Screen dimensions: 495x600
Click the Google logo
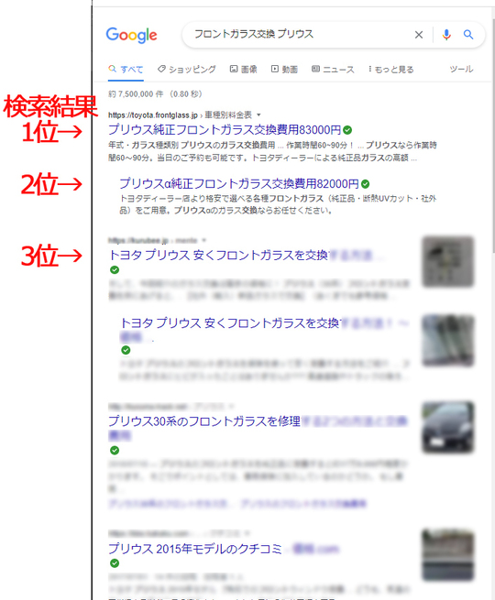131,35
